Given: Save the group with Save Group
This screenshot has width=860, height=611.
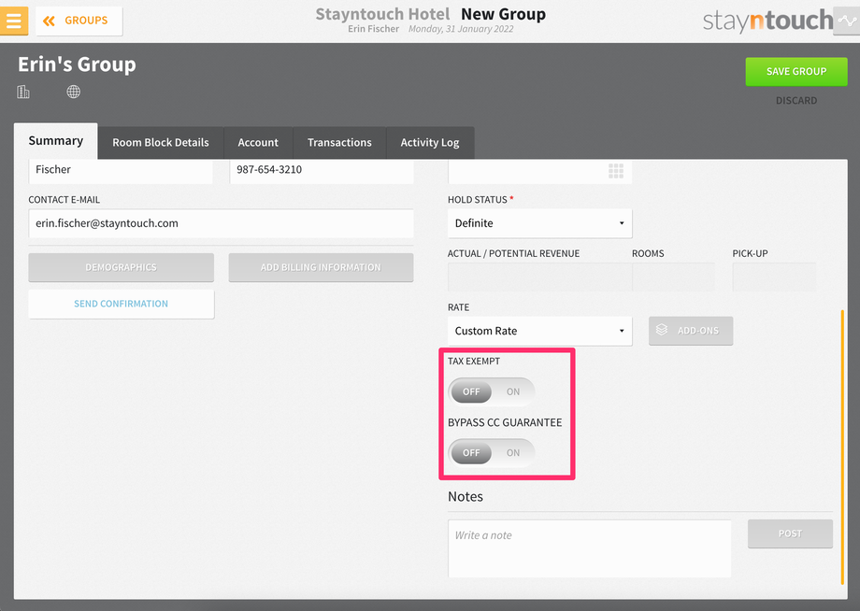Looking at the screenshot, I should tap(795, 71).
